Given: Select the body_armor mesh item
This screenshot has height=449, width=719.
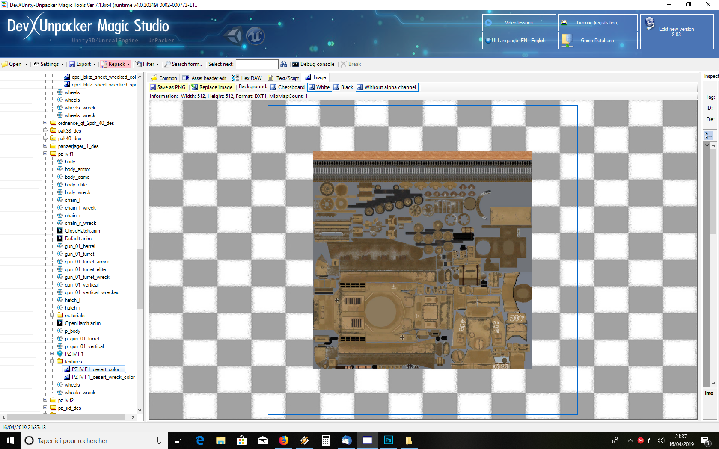Looking at the screenshot, I should [x=77, y=169].
